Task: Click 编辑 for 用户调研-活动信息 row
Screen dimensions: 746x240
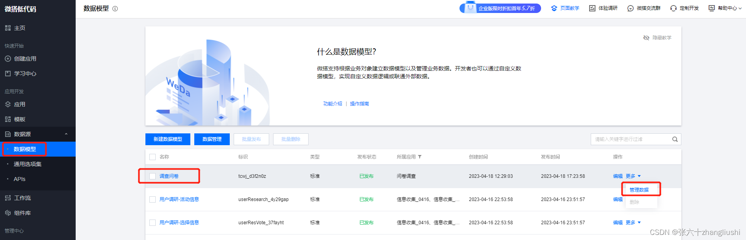Action: (618, 199)
